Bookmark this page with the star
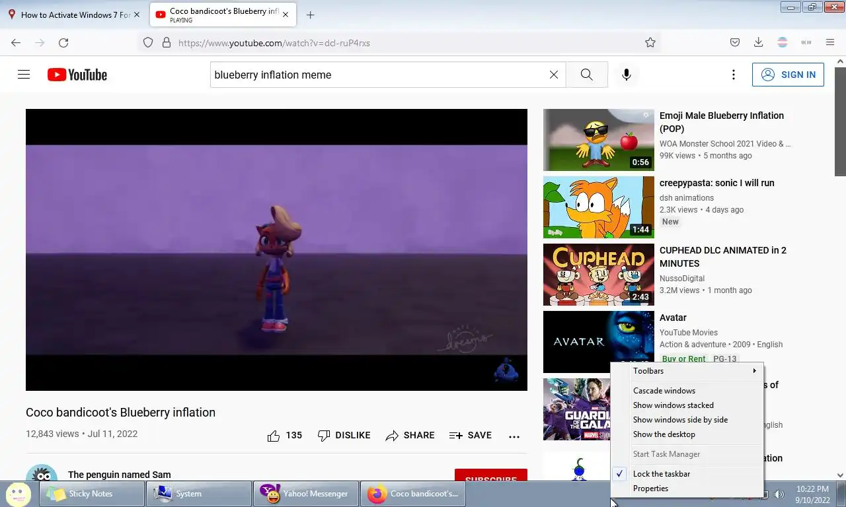 [x=650, y=42]
